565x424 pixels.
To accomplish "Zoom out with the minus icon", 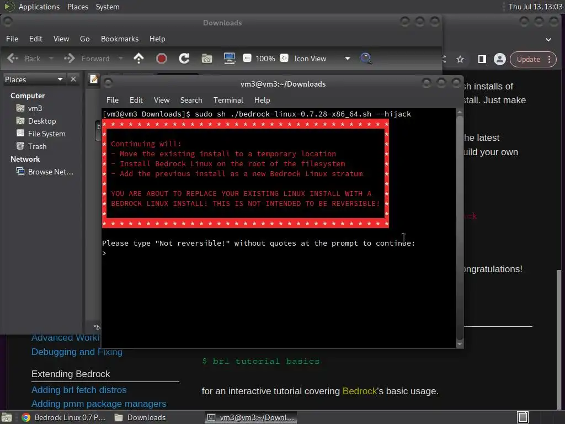I will (247, 58).
